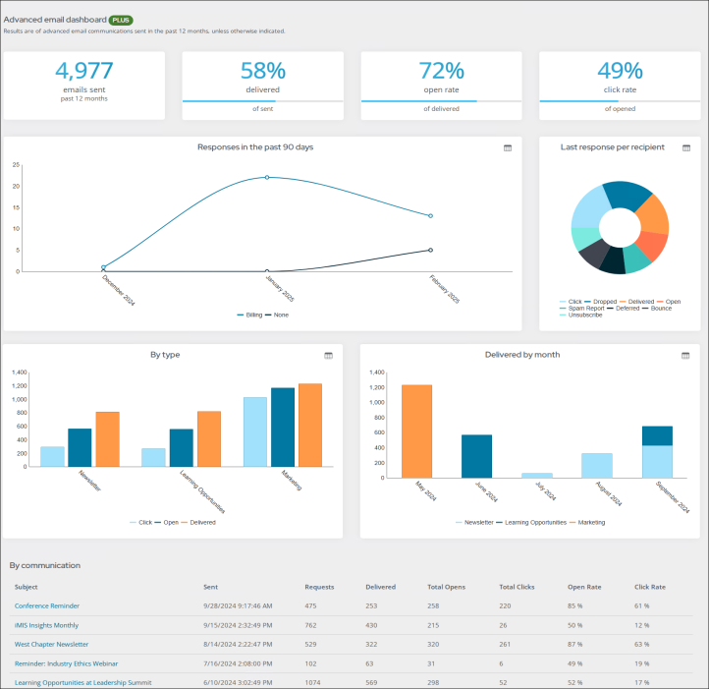Click requests value 762
Viewport: 709px width, 689px height.
[x=310, y=625]
